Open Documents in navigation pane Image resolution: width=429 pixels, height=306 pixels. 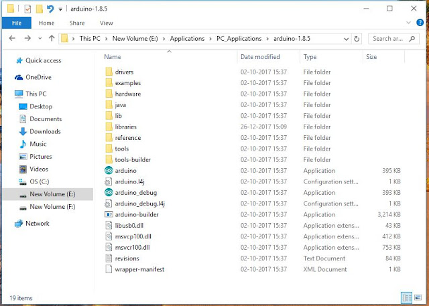point(46,119)
